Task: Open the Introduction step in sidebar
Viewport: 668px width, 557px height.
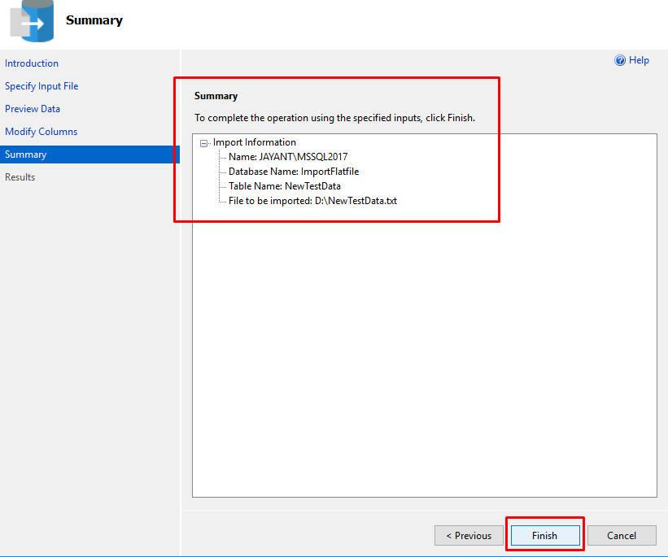Action: click(x=32, y=63)
